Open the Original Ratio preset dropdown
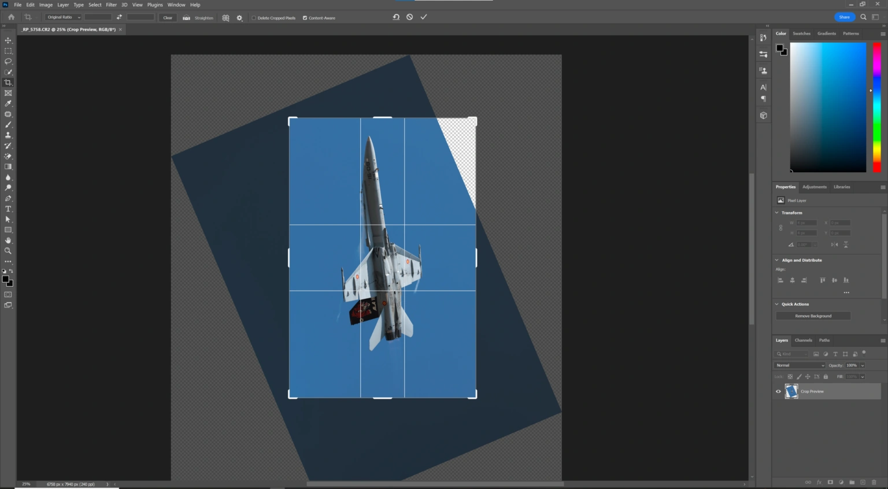888x489 pixels. point(64,17)
